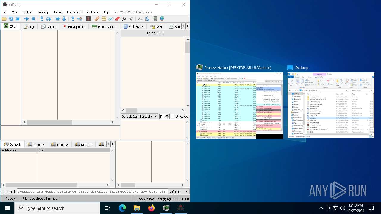Screen dimensions: 381x214
Task: Click the Pause toolbar icon
Action: [x=33, y=19]
